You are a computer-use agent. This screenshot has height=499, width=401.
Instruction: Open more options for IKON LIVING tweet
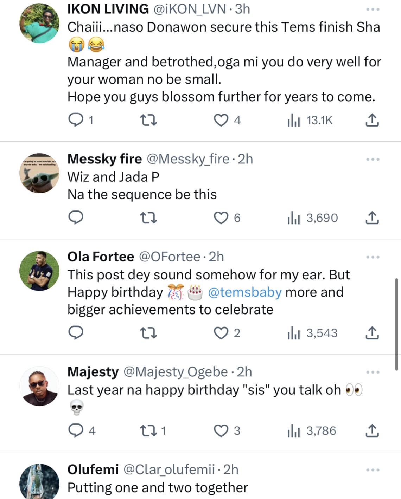click(373, 9)
